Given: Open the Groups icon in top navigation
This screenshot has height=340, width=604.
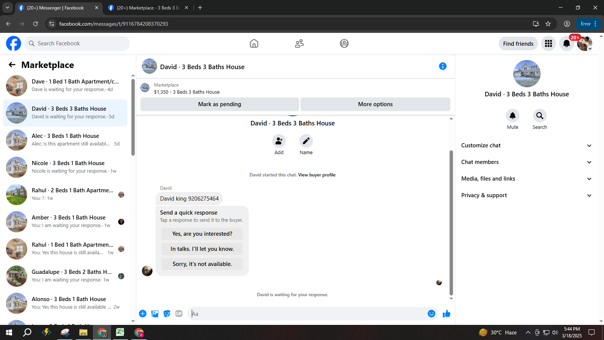Looking at the screenshot, I should [x=344, y=43].
